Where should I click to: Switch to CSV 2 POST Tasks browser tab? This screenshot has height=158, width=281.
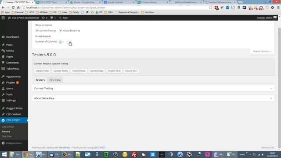pyautogui.click(x=51, y=2)
